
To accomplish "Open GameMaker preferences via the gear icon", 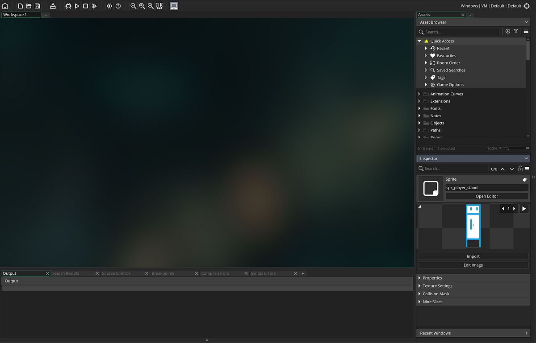I will tap(109, 6).
